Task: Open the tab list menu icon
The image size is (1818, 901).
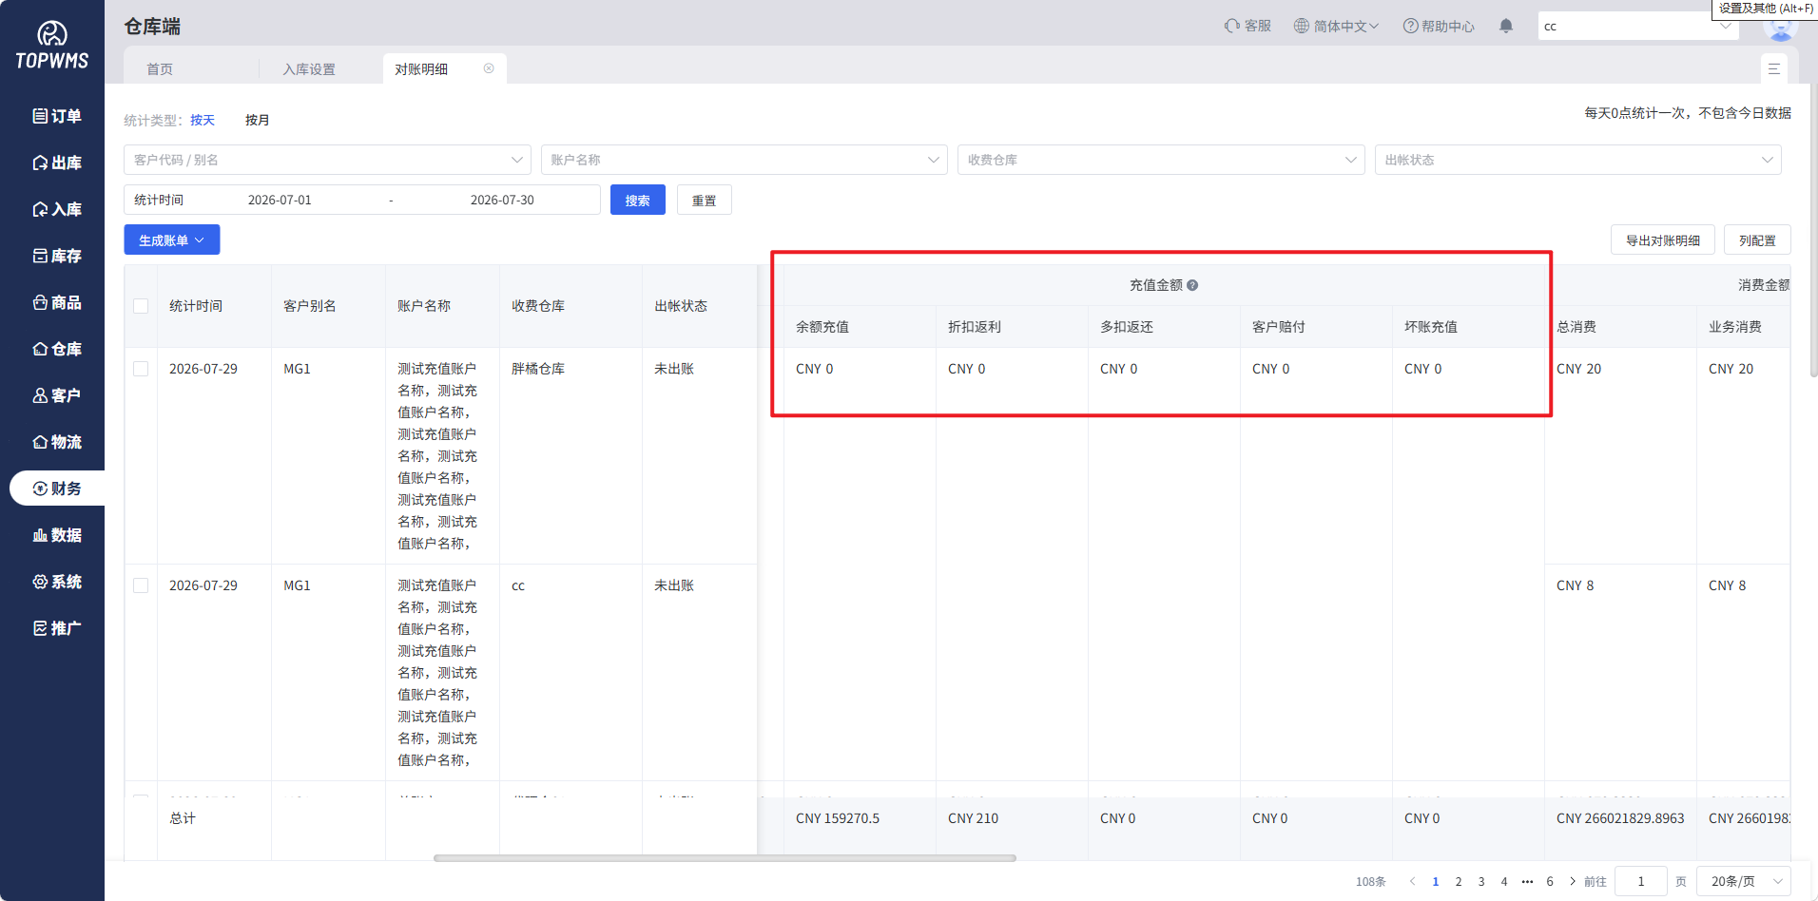Action: pyautogui.click(x=1773, y=68)
